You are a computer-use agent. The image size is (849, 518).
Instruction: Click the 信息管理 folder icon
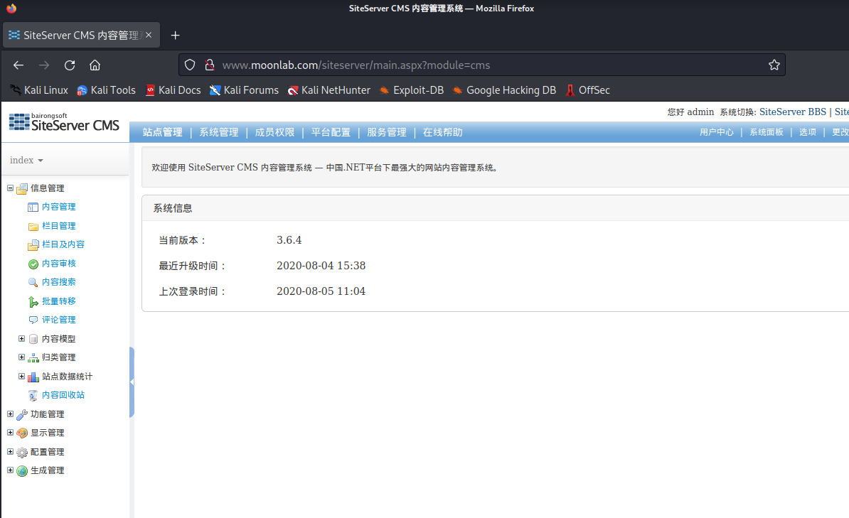click(21, 189)
